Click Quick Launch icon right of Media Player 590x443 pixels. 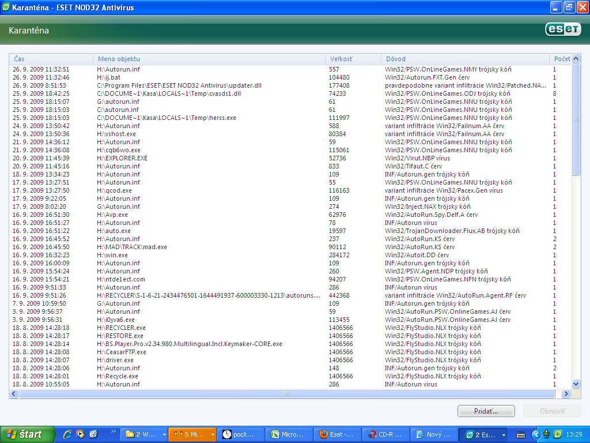(x=93, y=434)
